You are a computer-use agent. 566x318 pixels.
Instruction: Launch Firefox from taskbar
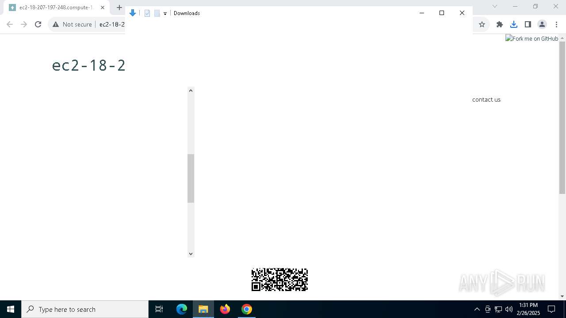click(225, 309)
